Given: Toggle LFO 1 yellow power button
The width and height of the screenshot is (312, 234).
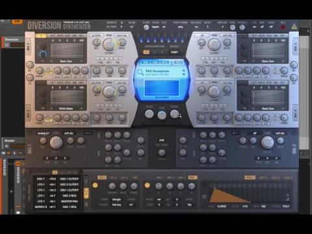Looking at the screenshot, I should tap(95, 185).
